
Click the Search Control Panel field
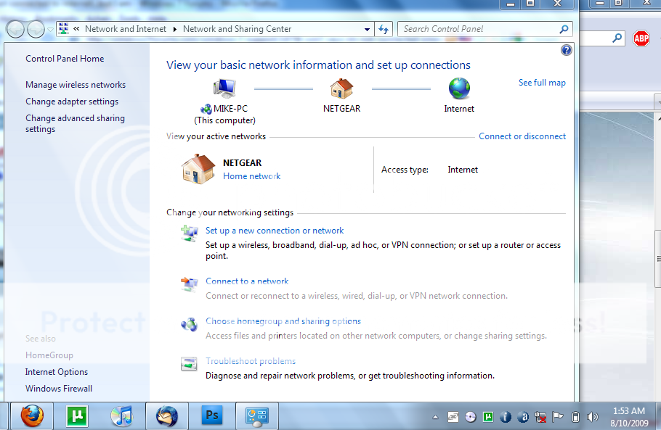pyautogui.click(x=478, y=29)
